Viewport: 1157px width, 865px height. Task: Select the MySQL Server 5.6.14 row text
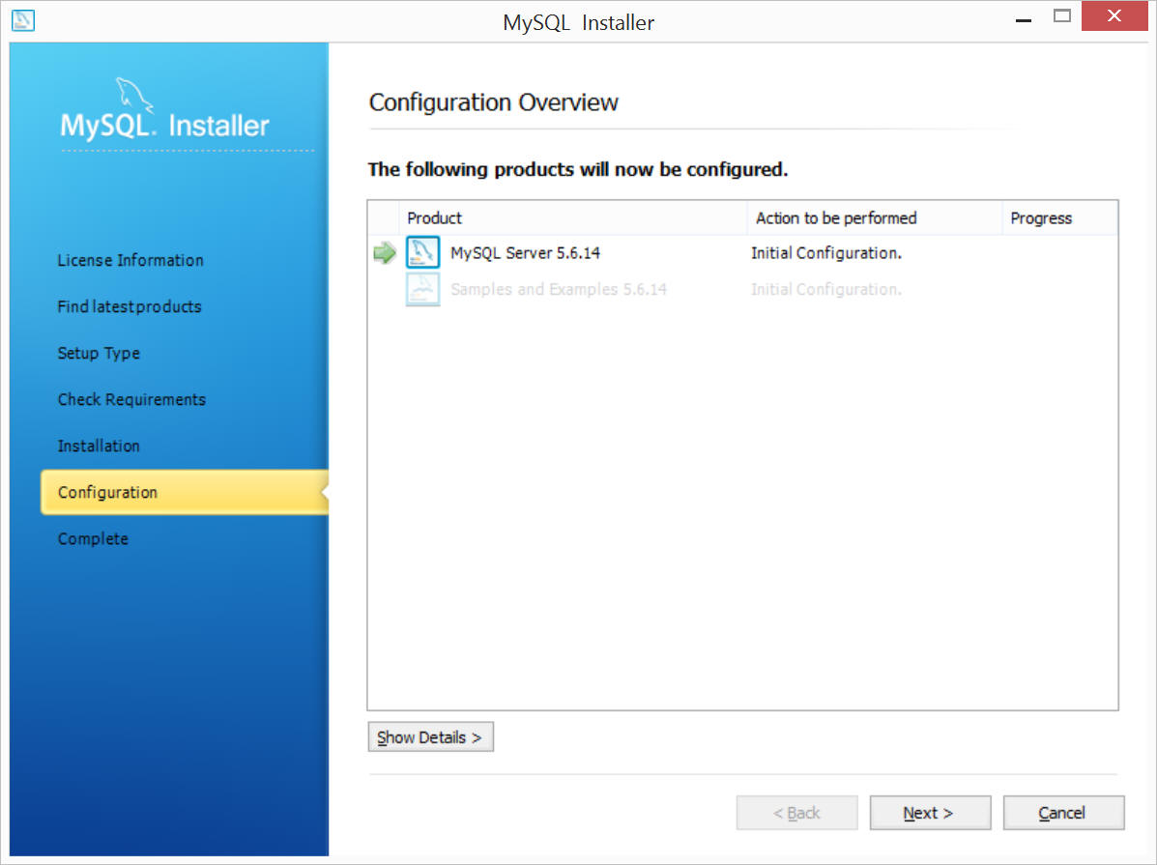tap(526, 253)
